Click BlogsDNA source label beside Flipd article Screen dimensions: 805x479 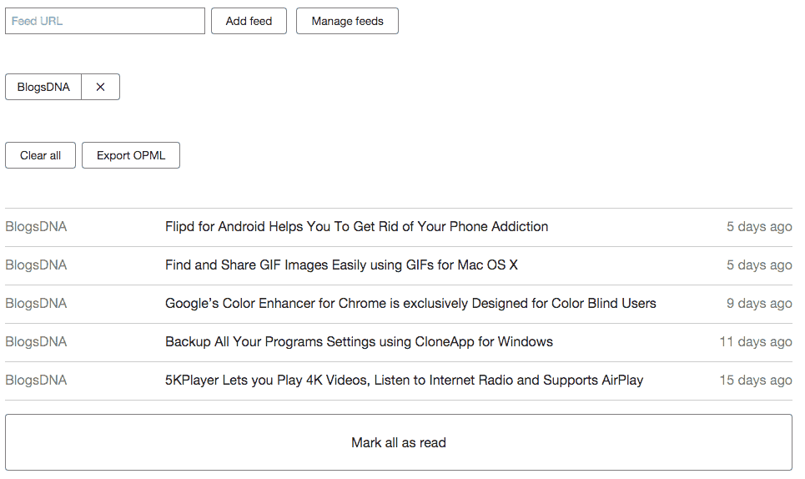point(36,227)
